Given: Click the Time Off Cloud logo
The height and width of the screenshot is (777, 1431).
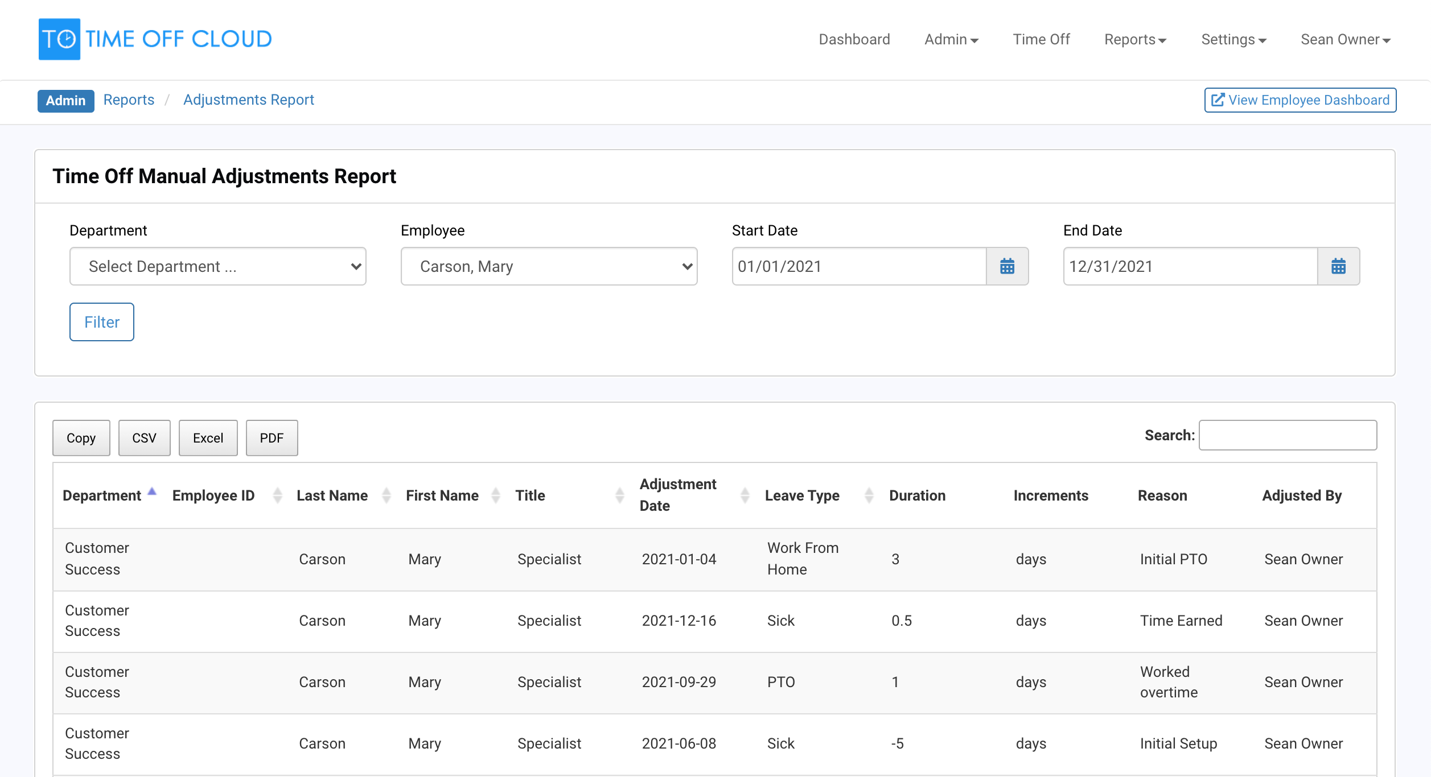Looking at the screenshot, I should point(155,39).
